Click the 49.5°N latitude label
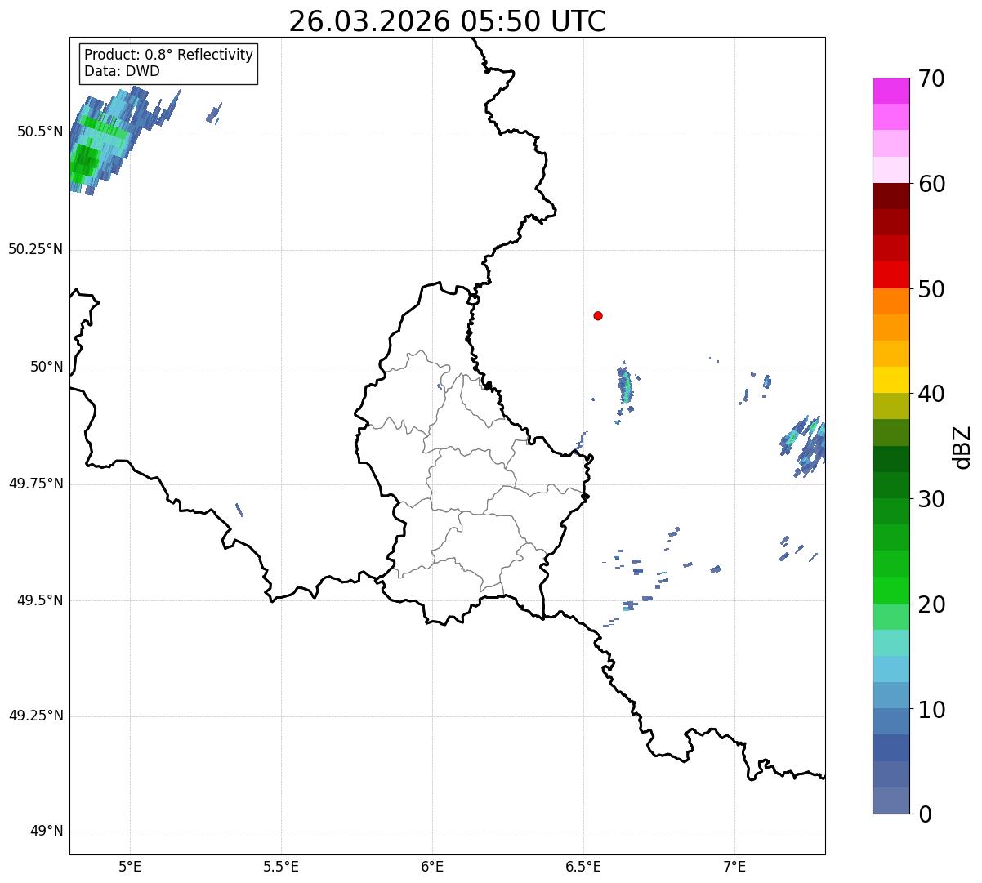 (39, 600)
